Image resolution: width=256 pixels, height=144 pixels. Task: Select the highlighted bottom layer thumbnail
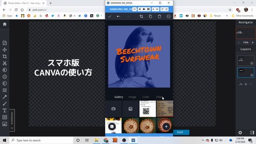[x=246, y=72]
